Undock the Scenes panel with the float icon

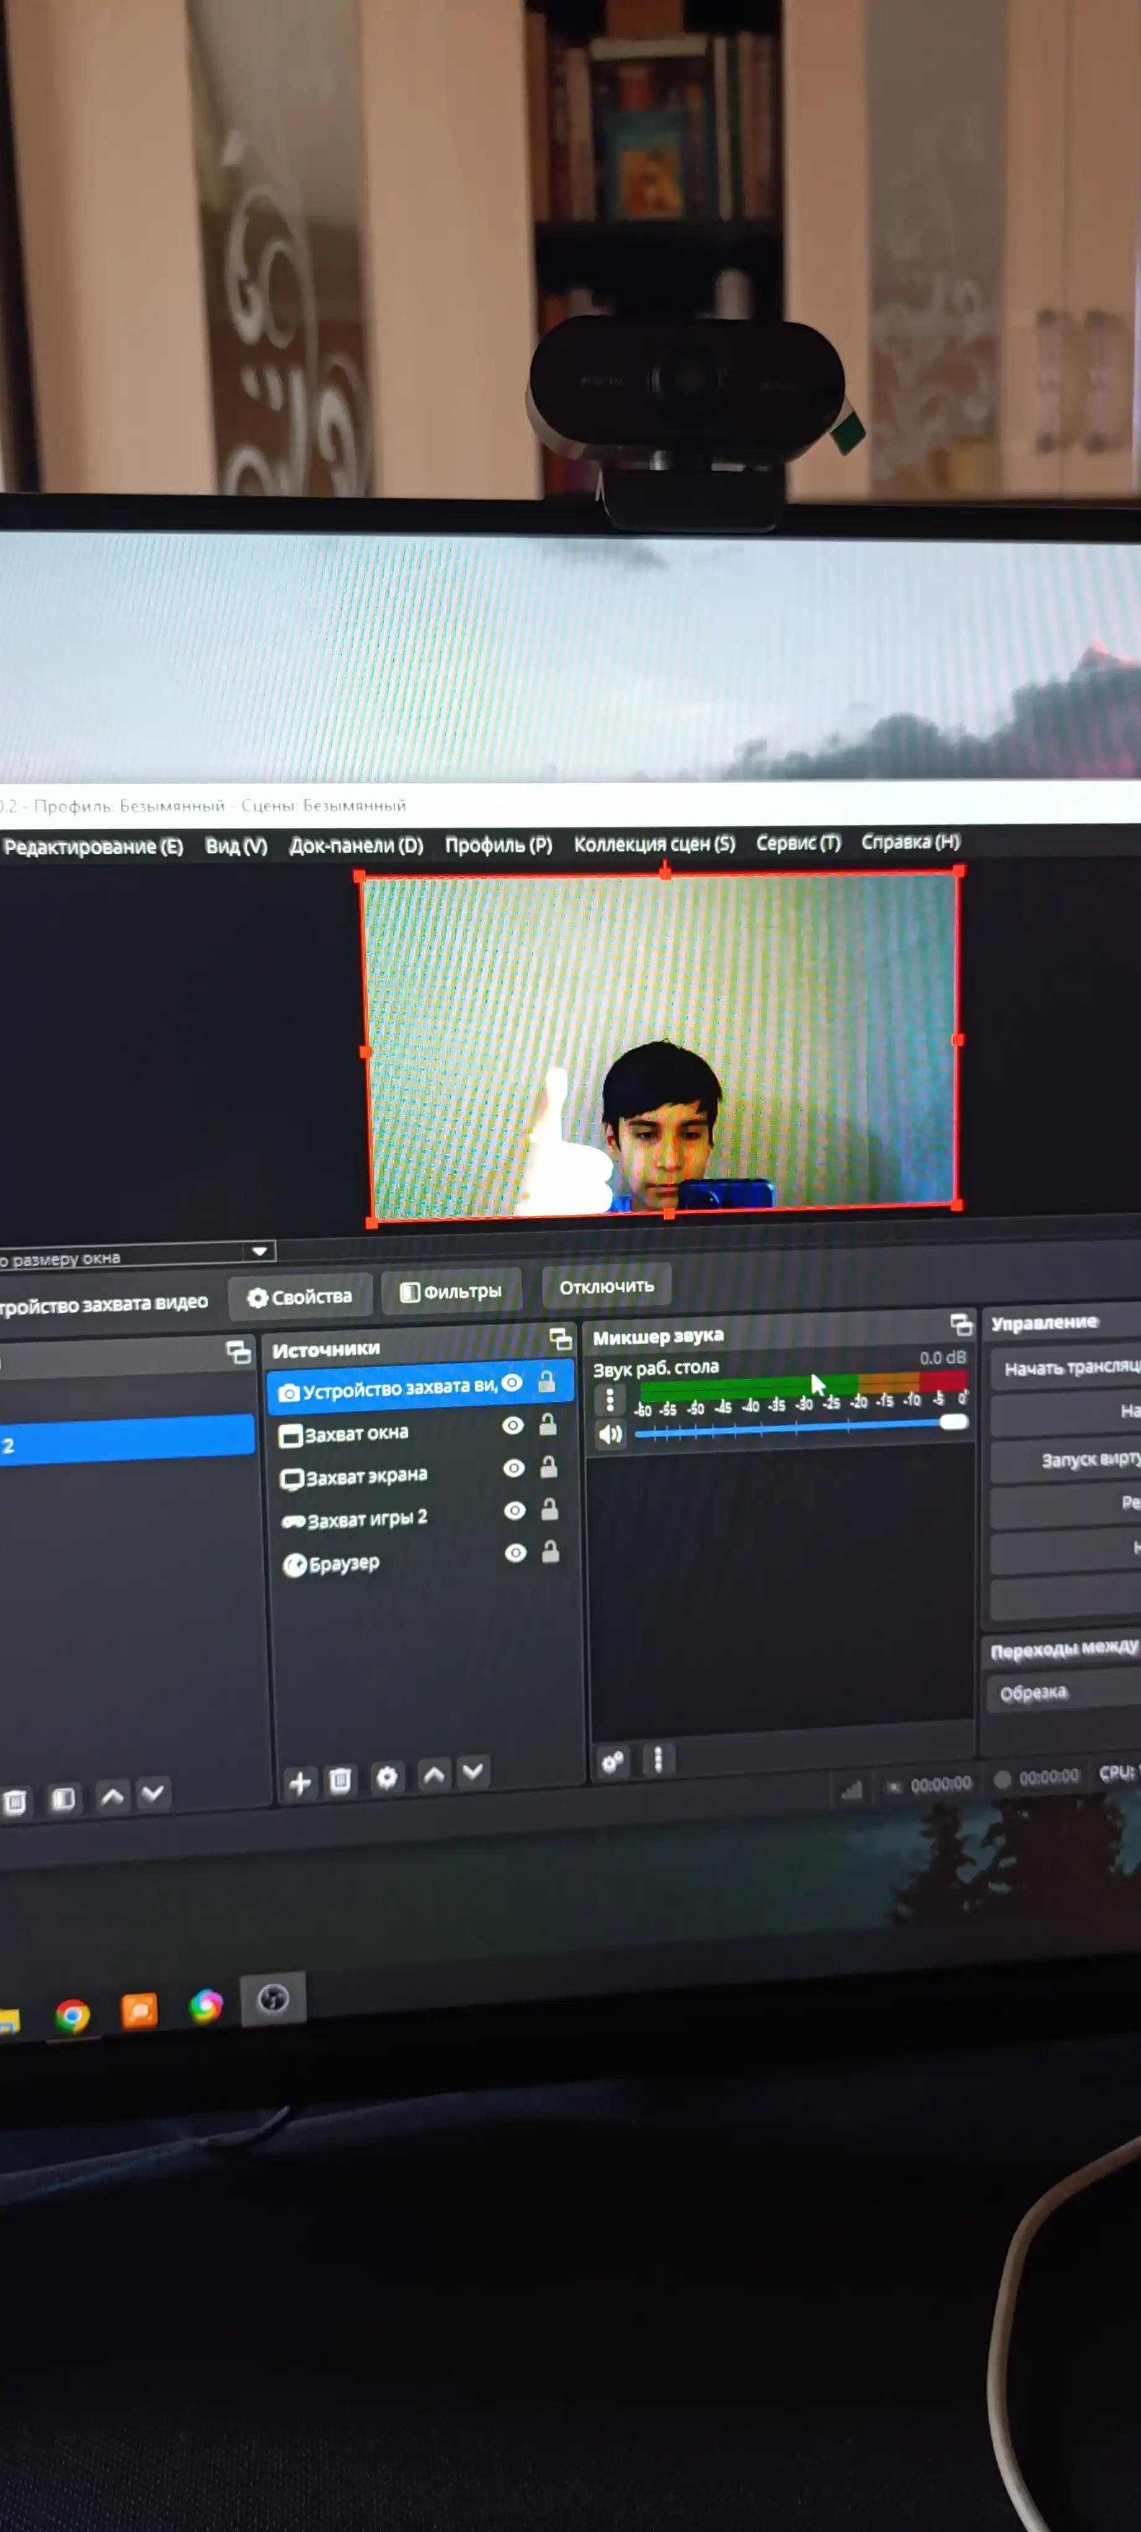click(239, 1352)
